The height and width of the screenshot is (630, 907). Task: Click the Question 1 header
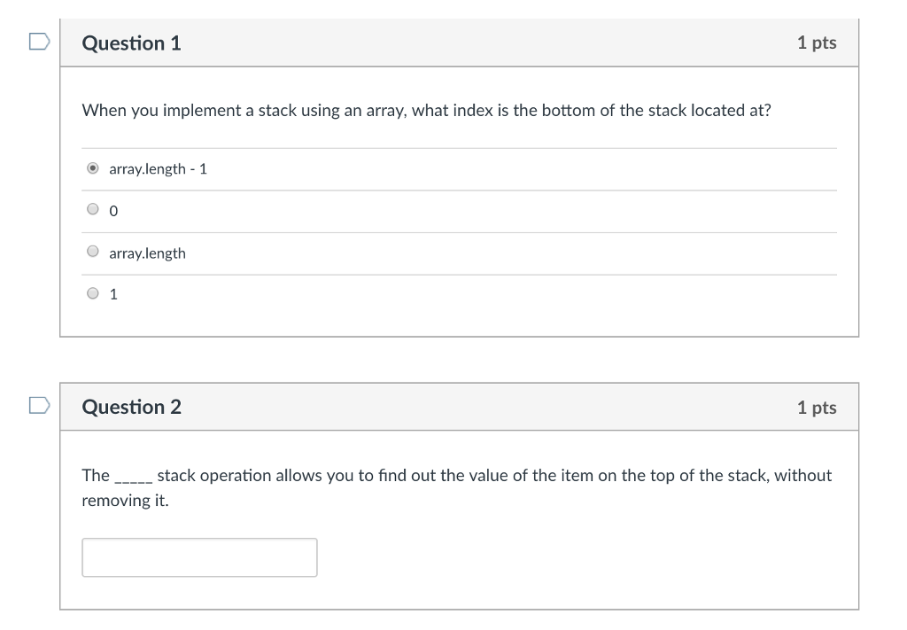pos(131,43)
